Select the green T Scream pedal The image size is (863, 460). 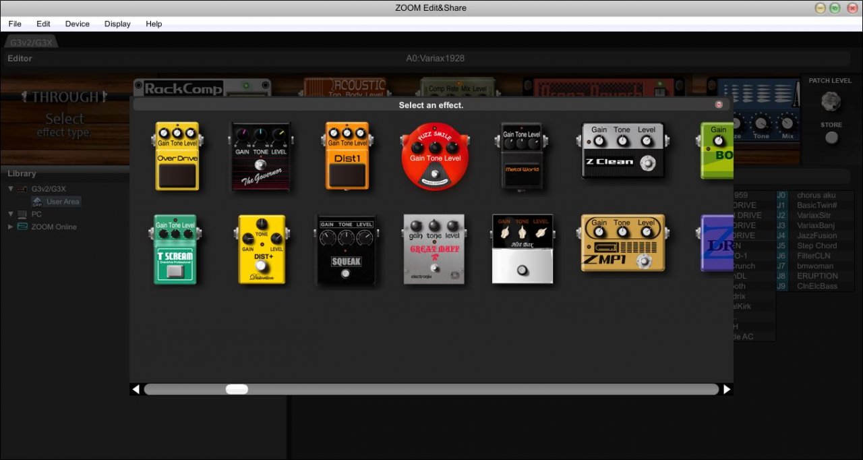(175, 249)
